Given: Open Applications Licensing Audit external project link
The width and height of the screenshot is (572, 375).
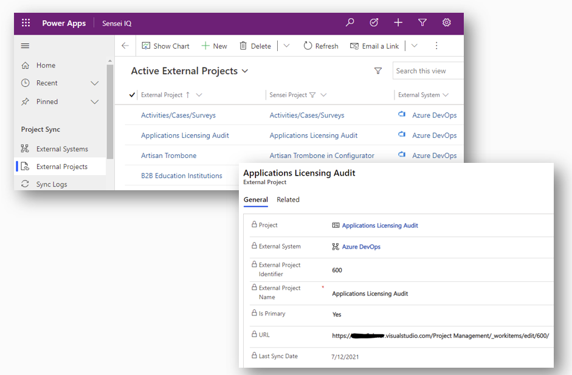Looking at the screenshot, I should [185, 136].
